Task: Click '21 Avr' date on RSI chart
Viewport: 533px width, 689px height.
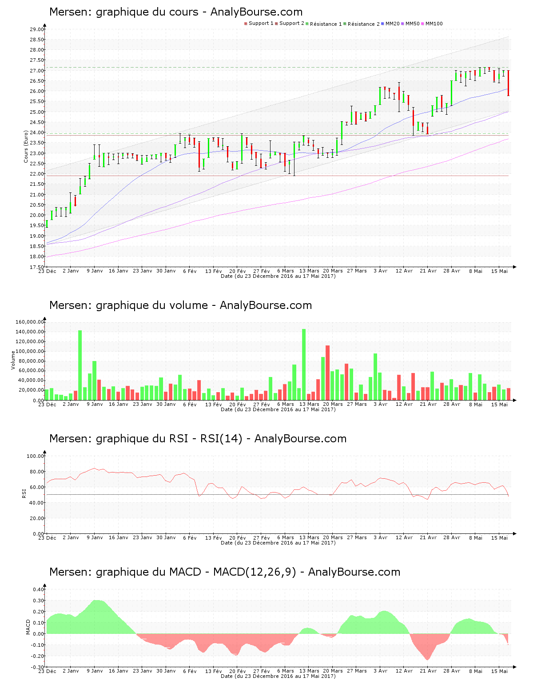Action: (x=428, y=537)
